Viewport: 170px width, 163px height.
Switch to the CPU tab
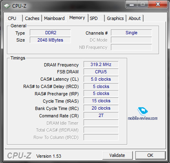click(x=14, y=18)
